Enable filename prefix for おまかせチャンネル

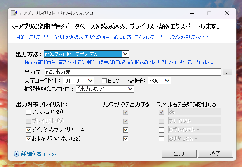161,138
